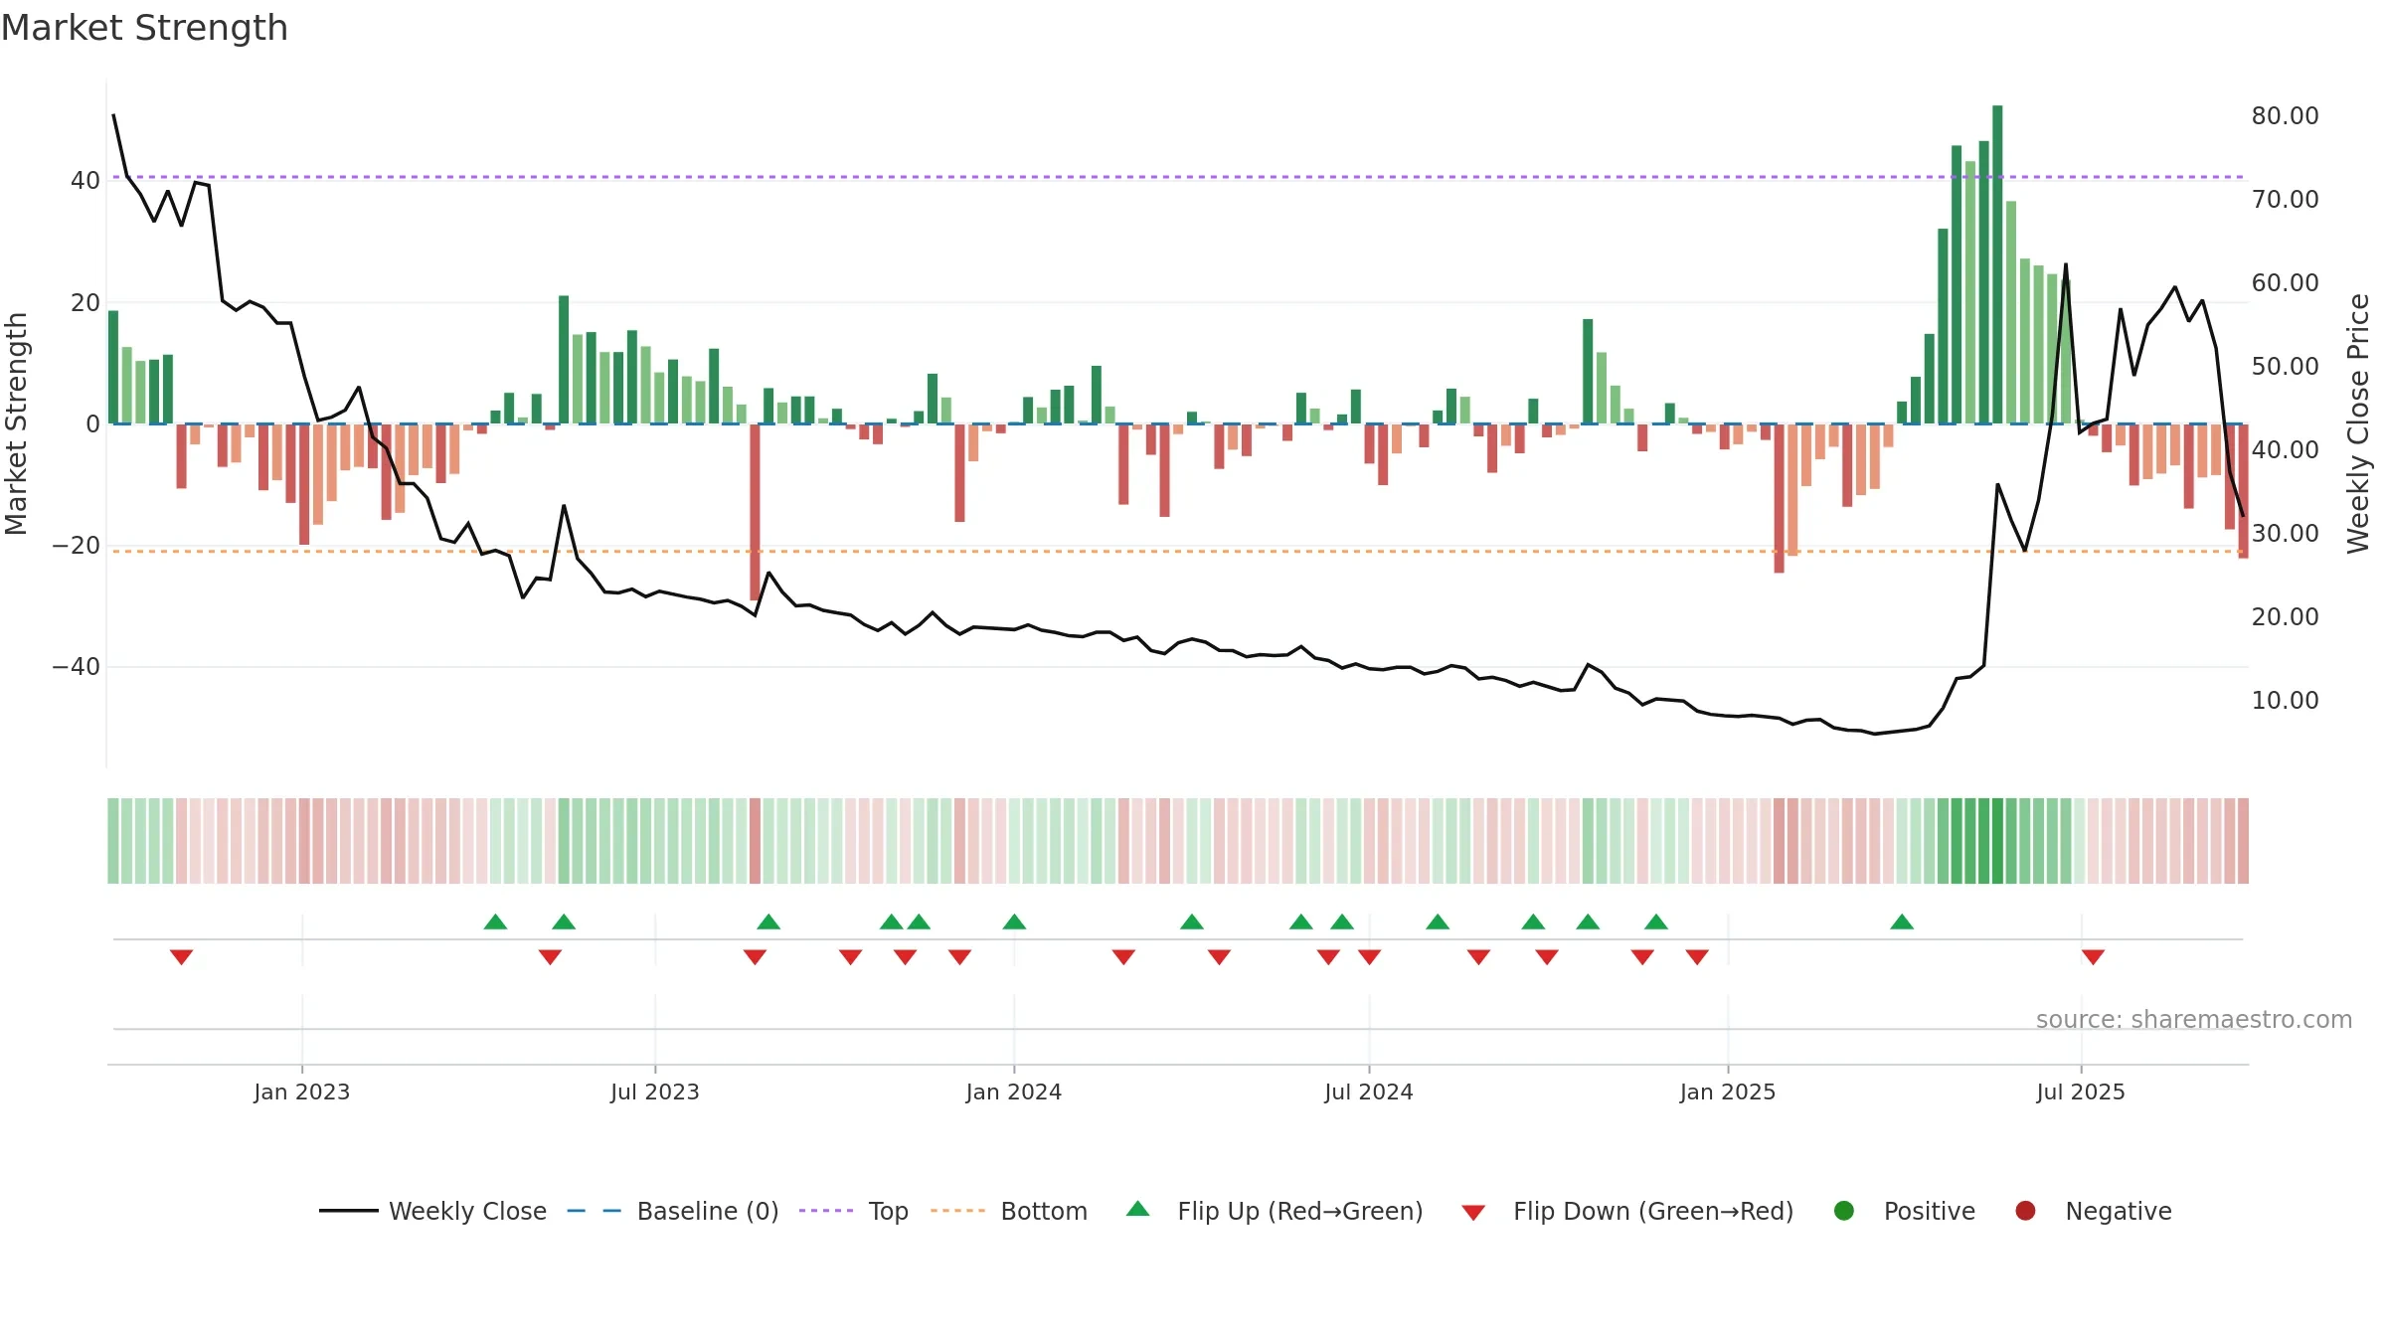The image size is (2386, 1342).
Task: Toggle Flip Down (Green→Red) legend entry
Action: click(1627, 1211)
